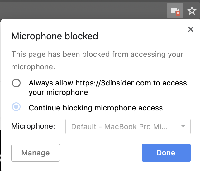Click the "This page has been blocked" description

[x=97, y=54]
